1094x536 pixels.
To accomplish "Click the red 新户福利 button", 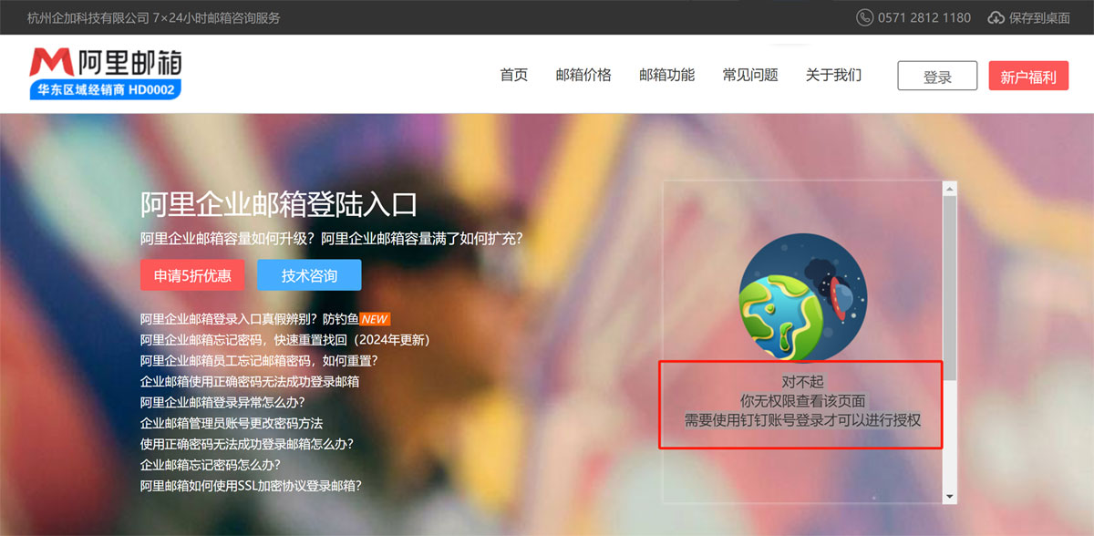I will tap(1028, 76).
